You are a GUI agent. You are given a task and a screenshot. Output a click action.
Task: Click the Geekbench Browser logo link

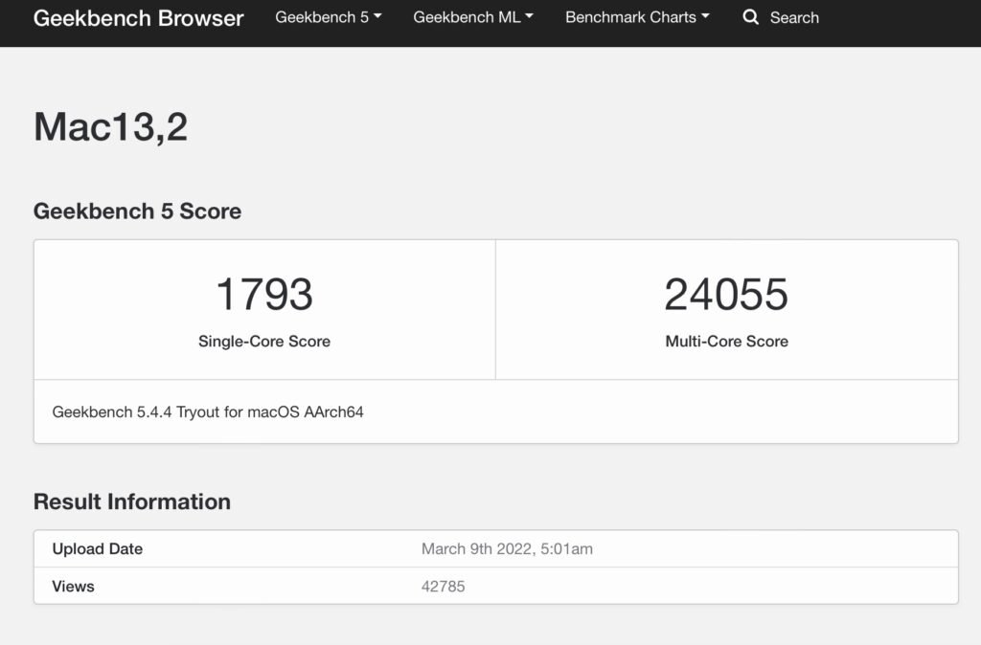click(138, 18)
